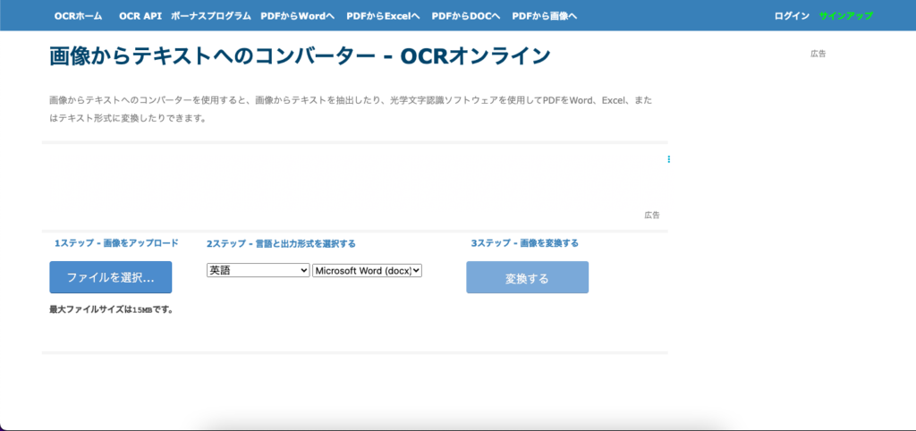Click PDFから画像へ in the navigation bar
The image size is (916, 431).
(544, 16)
